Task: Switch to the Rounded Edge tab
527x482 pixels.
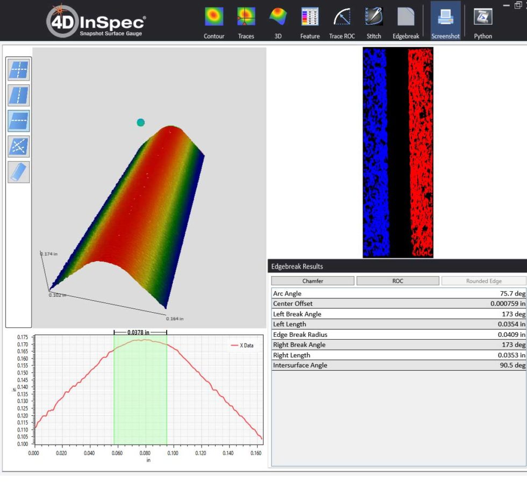Action: pos(482,280)
